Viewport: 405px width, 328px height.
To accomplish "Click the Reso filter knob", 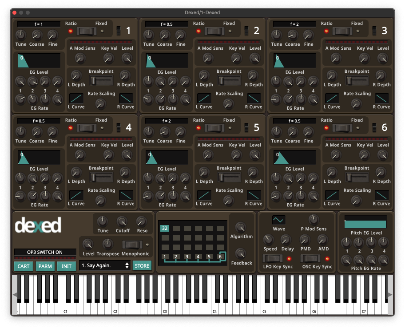I will point(142,221).
